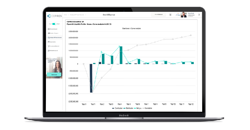Click the company logo beside profile photo
Viewport: 250px width, 130px height.
(x=178, y=15)
